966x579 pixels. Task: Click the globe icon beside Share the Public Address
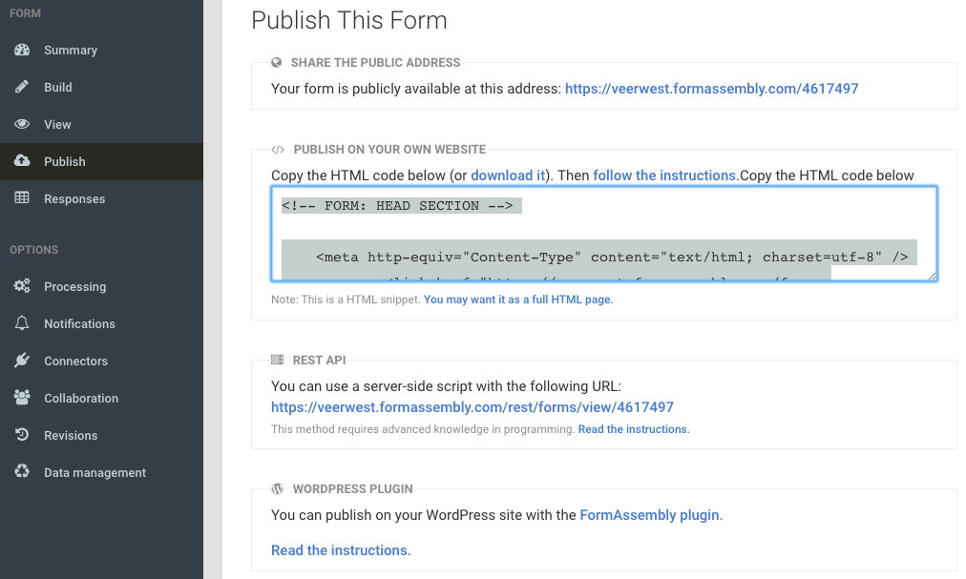[277, 62]
